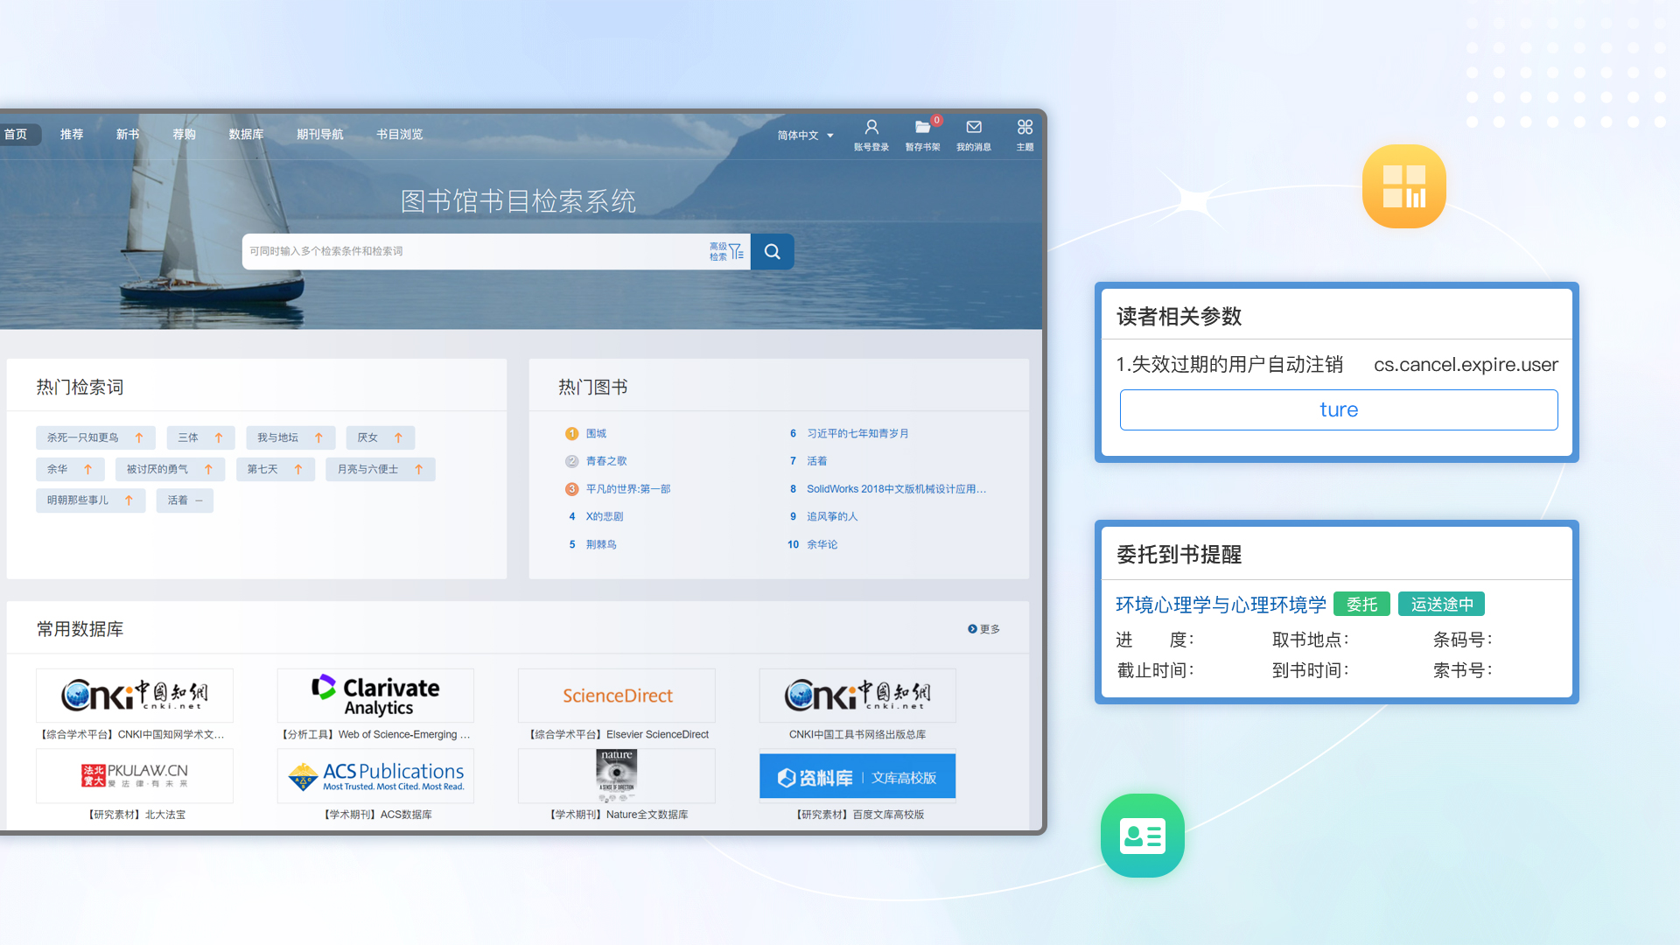This screenshot has height=945, width=1680.
Task: Click the search keyword input field
Action: tap(472, 252)
